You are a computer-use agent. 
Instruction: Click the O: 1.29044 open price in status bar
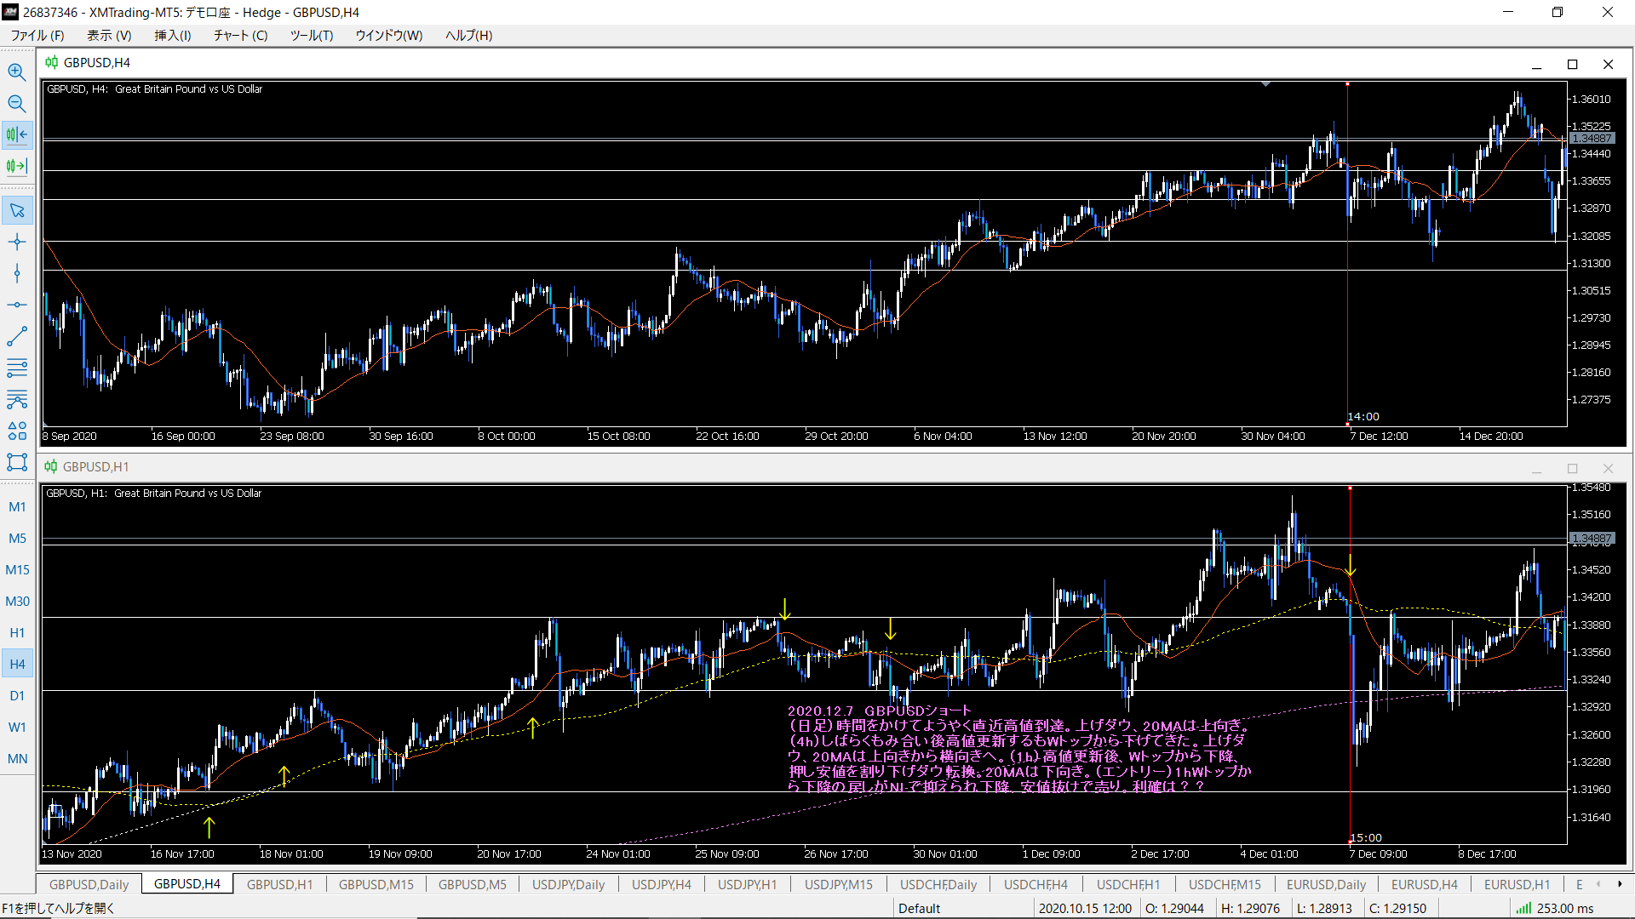[1174, 908]
